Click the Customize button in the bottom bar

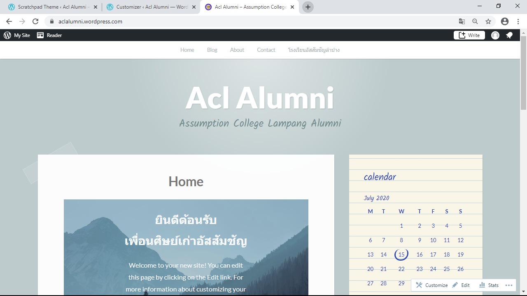tap(432, 285)
